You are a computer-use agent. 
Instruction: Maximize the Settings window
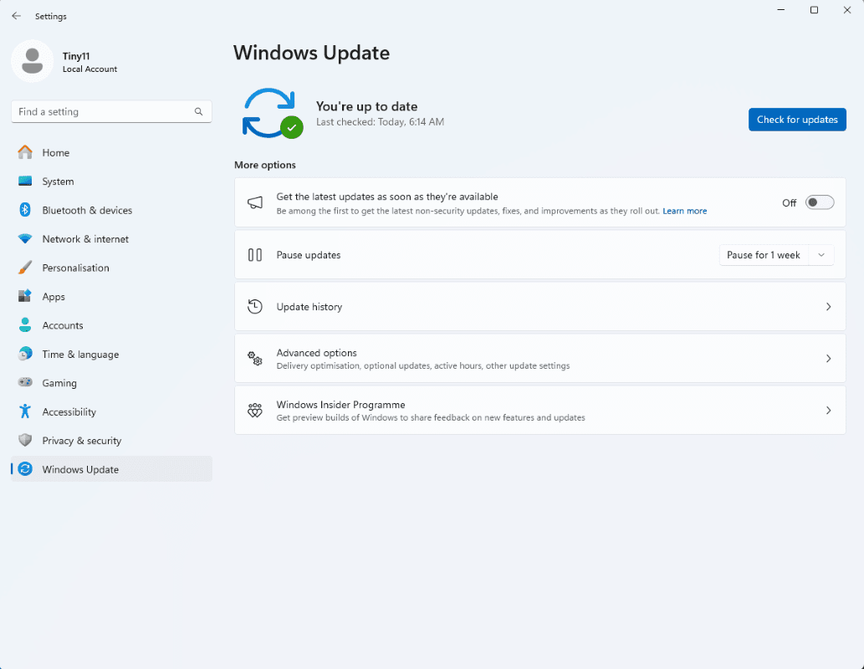click(814, 10)
